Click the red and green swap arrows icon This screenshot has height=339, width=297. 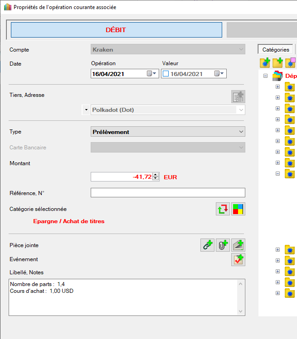point(223,209)
